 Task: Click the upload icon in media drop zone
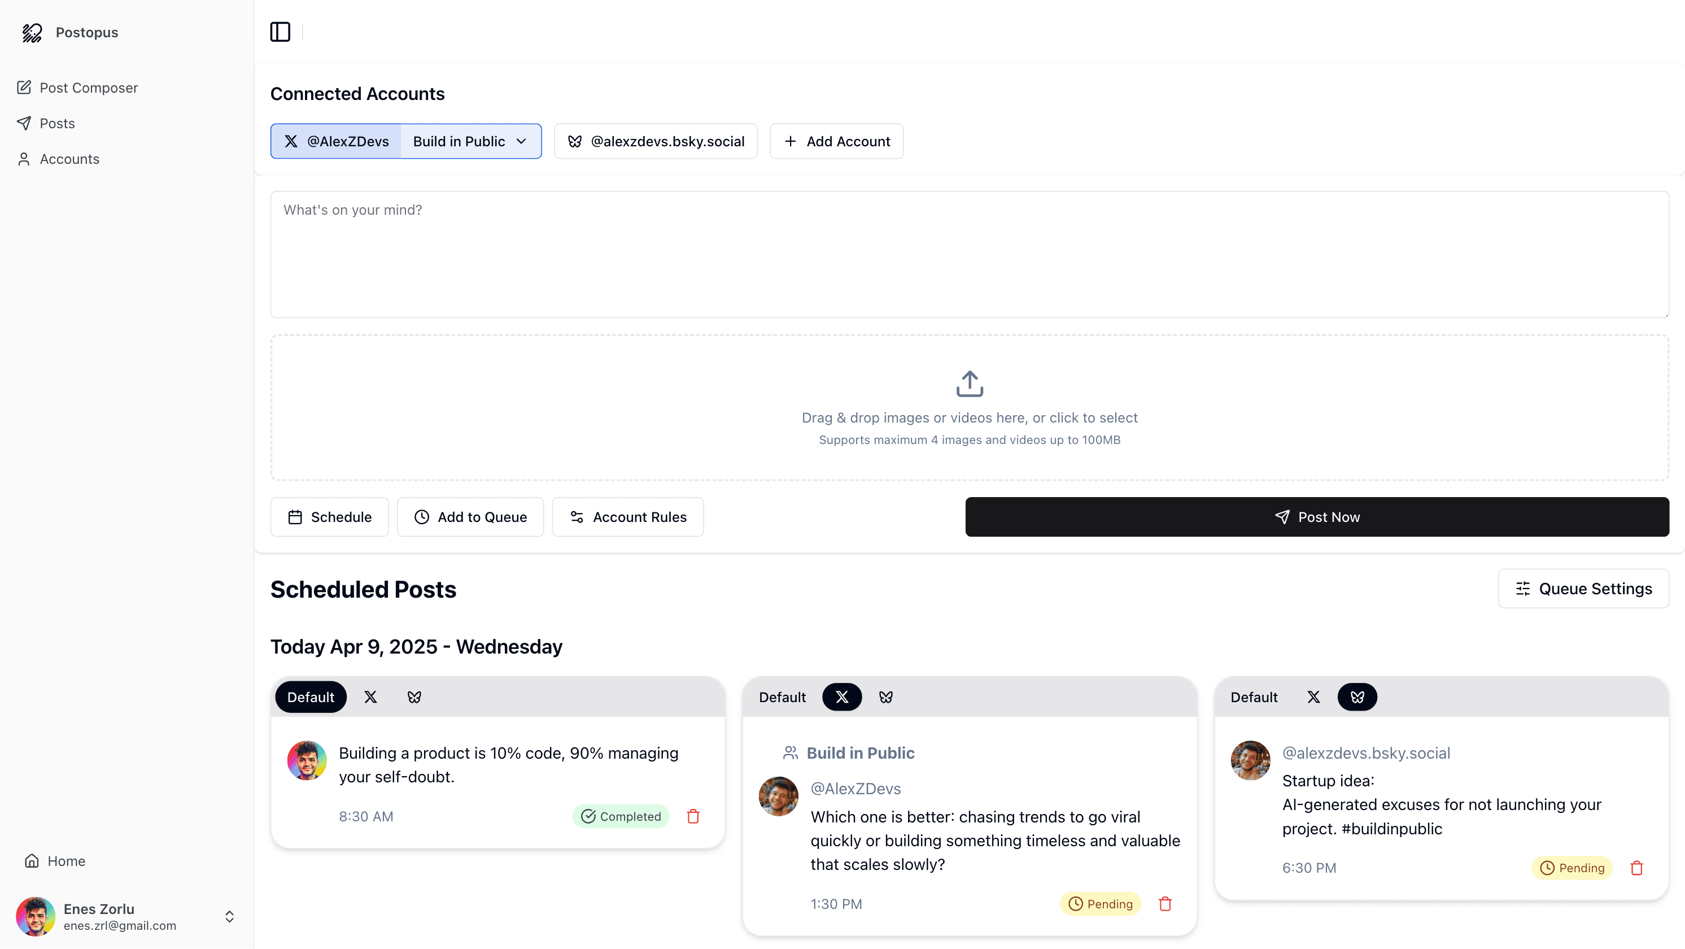point(969,384)
